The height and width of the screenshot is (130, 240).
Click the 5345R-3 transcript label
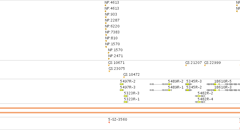tap(194, 81)
